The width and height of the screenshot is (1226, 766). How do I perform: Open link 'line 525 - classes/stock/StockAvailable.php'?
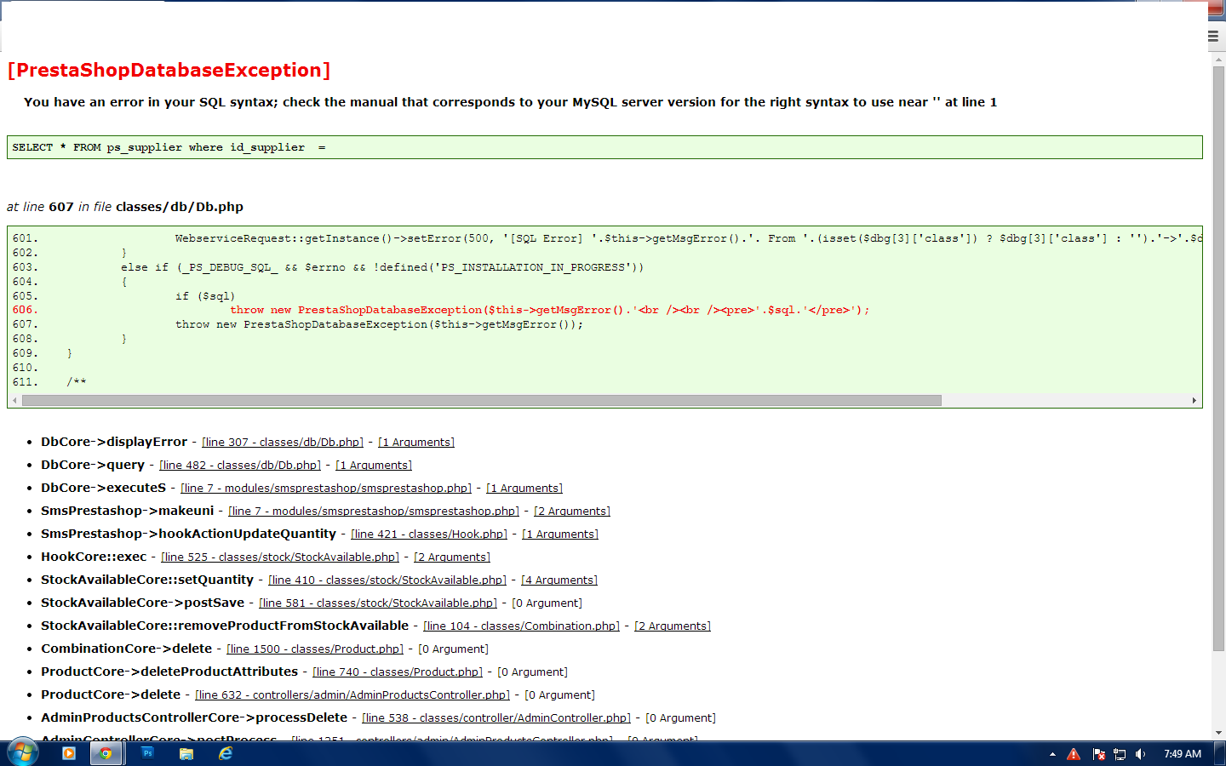click(x=280, y=557)
